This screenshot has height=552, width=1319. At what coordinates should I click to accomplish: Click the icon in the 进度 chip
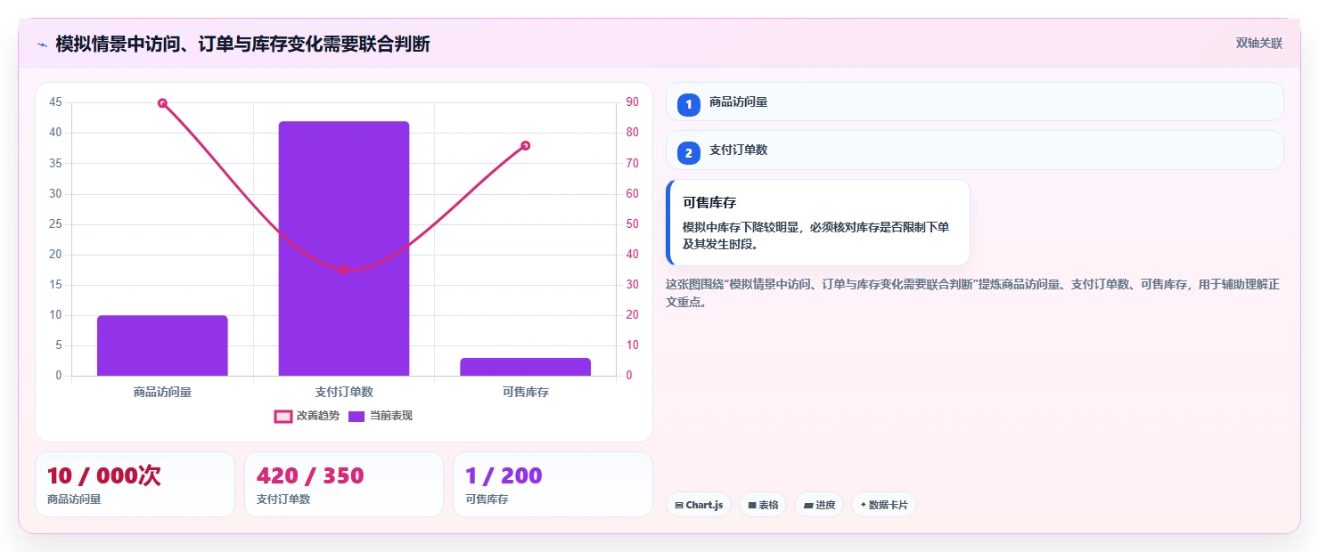point(808,505)
